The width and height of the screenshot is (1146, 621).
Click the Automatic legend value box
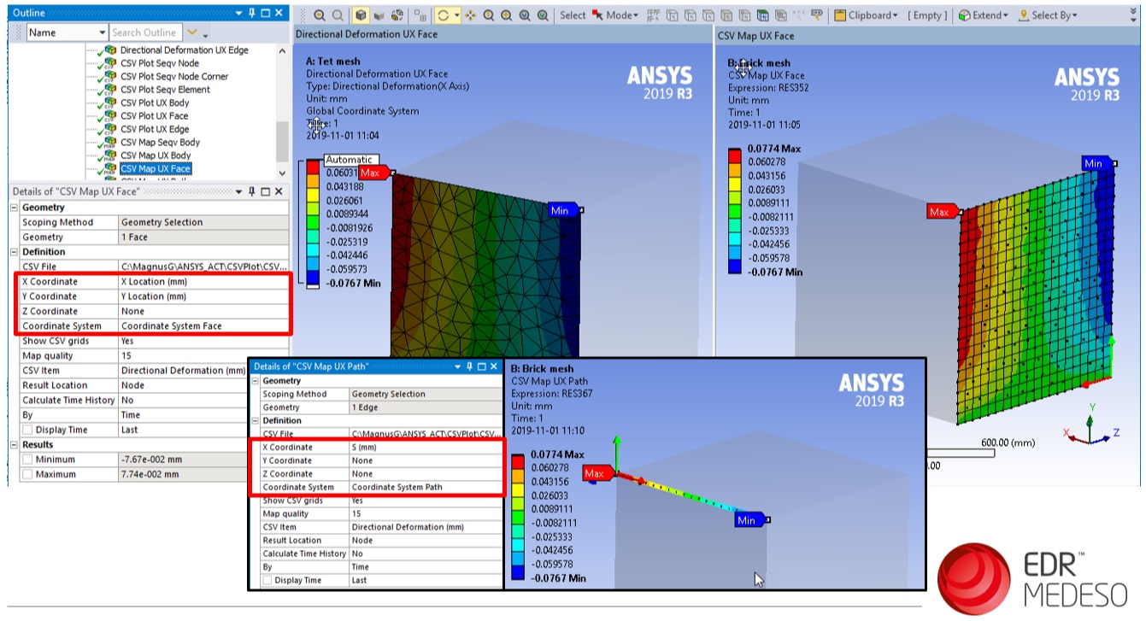click(x=350, y=160)
